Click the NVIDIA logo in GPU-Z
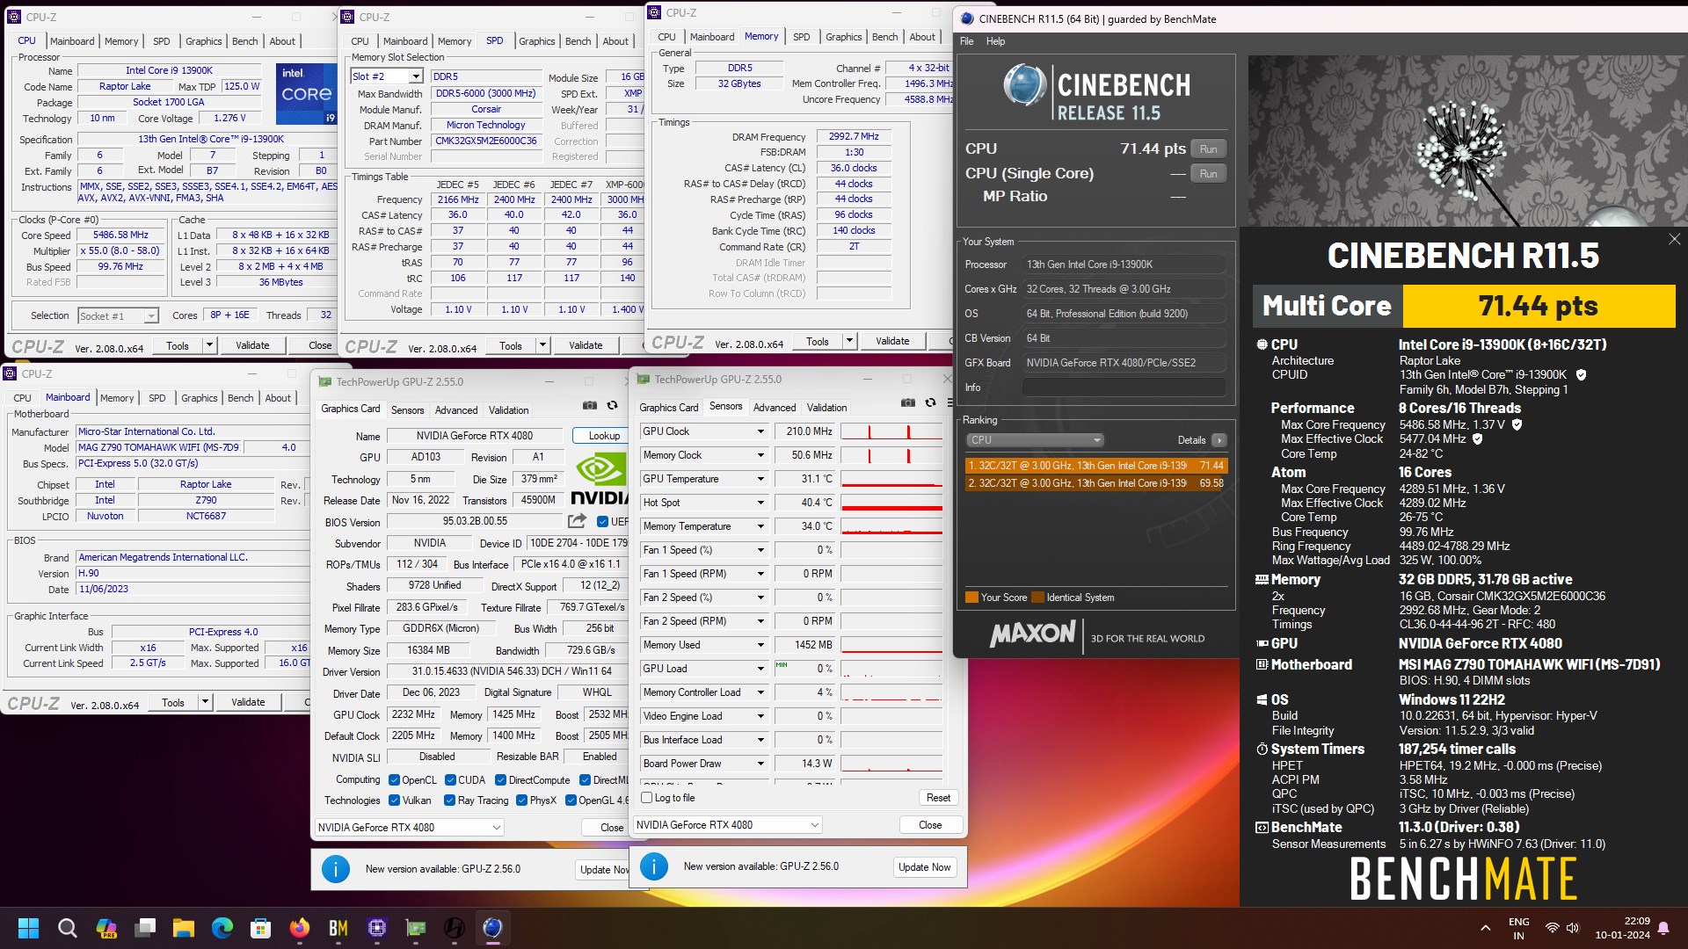This screenshot has width=1688, height=949. pos(600,480)
